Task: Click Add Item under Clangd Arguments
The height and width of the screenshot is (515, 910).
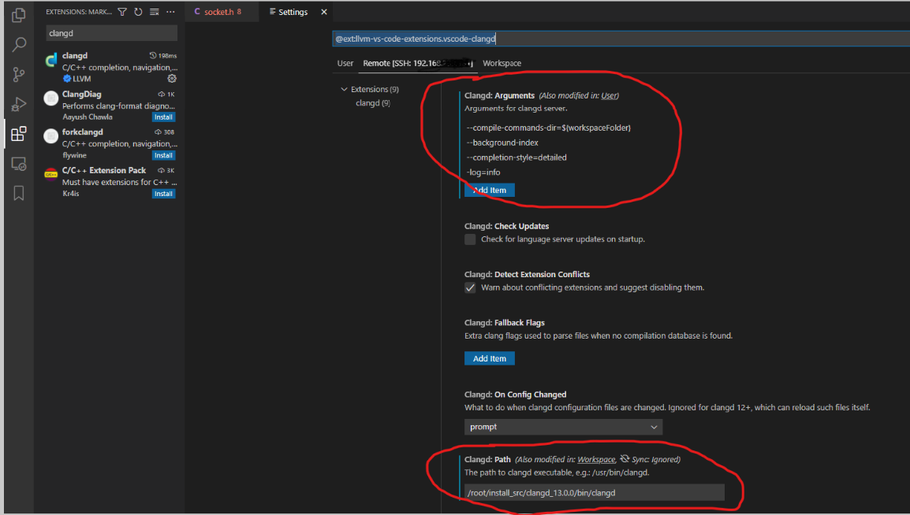Action: 489,190
